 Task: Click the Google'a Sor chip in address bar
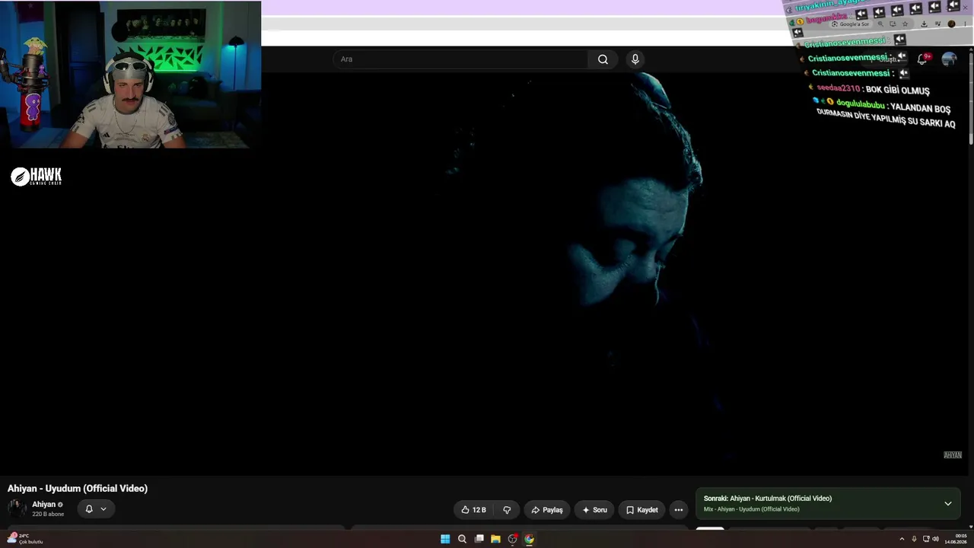point(850,24)
